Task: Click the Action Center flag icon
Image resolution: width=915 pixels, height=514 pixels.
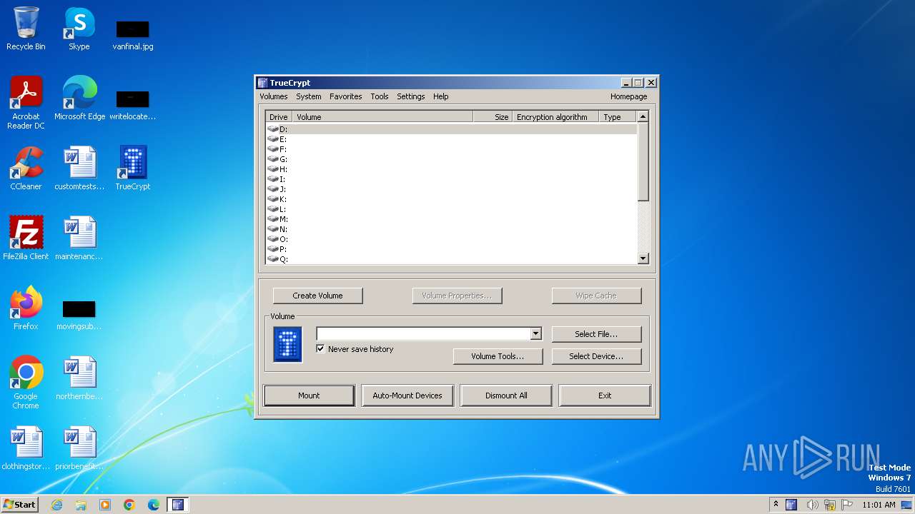Action: [848, 505]
